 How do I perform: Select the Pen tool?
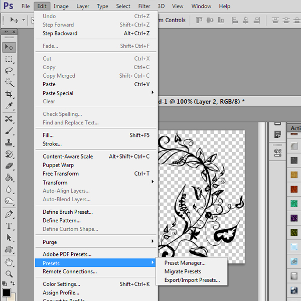pos(9,214)
